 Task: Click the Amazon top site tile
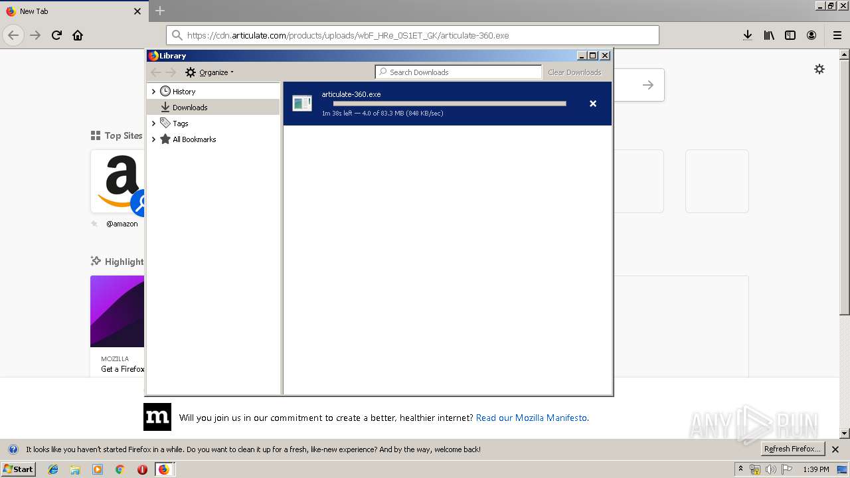coord(118,181)
